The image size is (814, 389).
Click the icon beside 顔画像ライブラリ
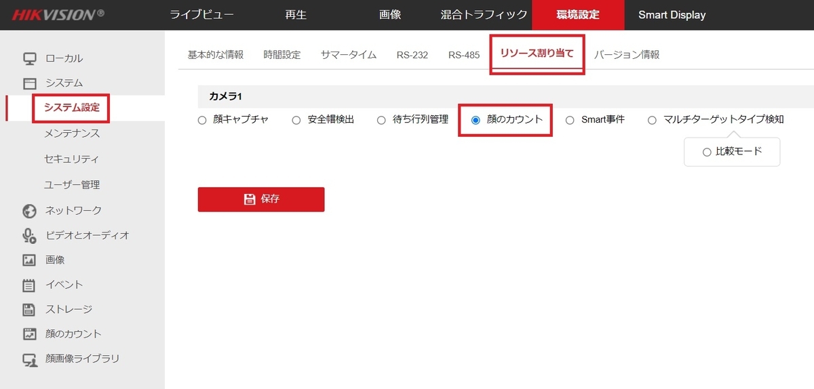(x=29, y=359)
